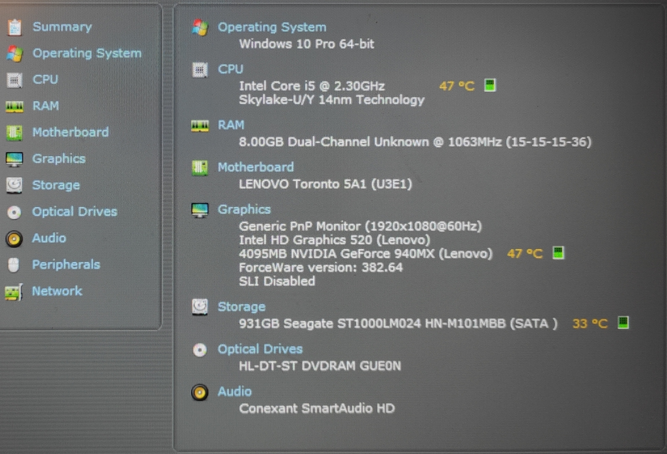
Task: Open Storage from the sidebar
Action: click(56, 186)
